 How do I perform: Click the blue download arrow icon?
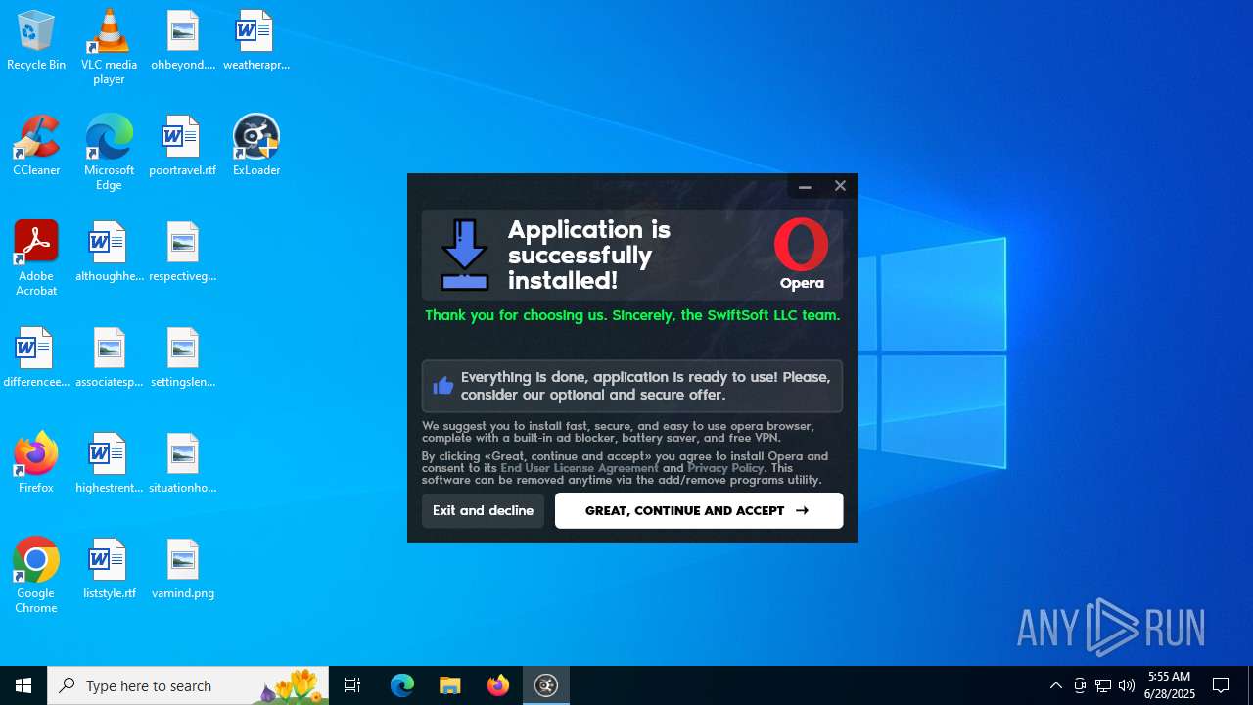coord(465,255)
